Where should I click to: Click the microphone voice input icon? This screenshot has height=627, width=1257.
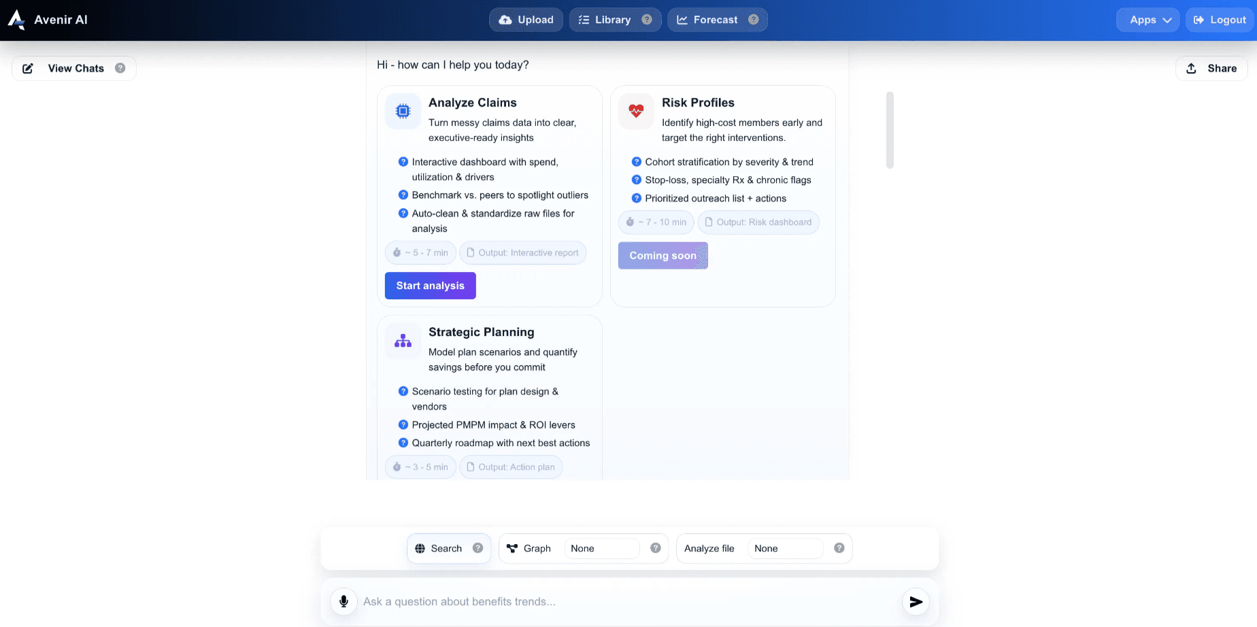pyautogui.click(x=343, y=602)
